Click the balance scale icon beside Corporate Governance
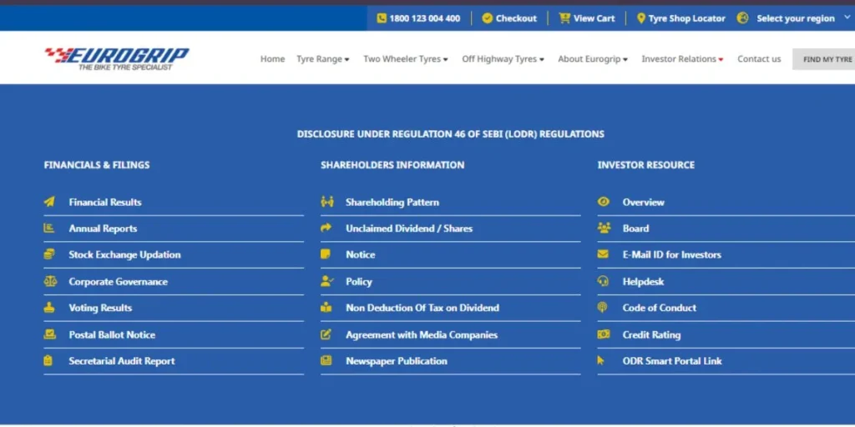This screenshot has height=427, width=855. [49, 282]
